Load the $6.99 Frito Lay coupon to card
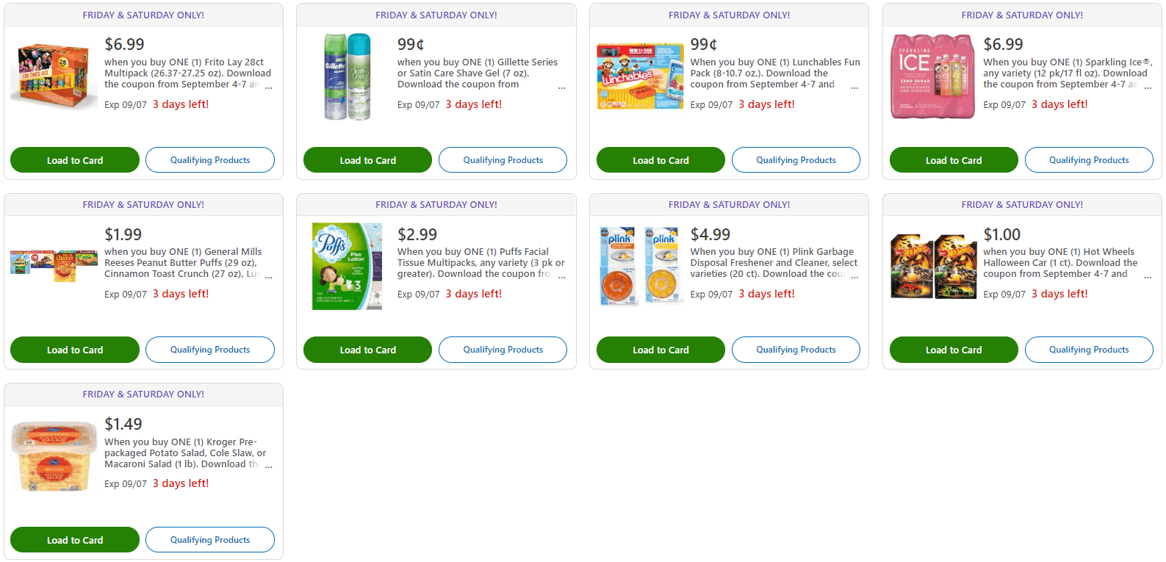The width and height of the screenshot is (1166, 562). [x=75, y=160]
